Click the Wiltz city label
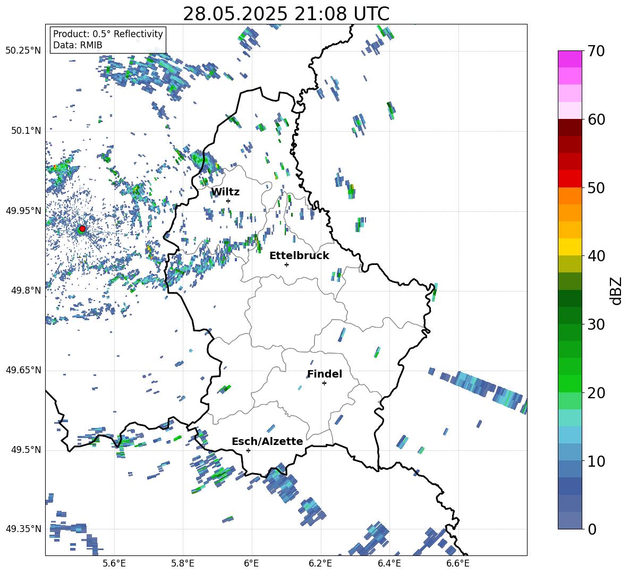 225,192
